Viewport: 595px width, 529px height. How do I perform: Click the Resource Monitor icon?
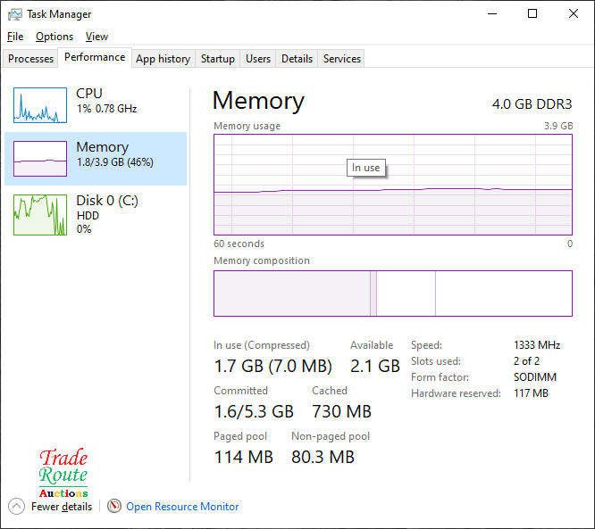[114, 506]
